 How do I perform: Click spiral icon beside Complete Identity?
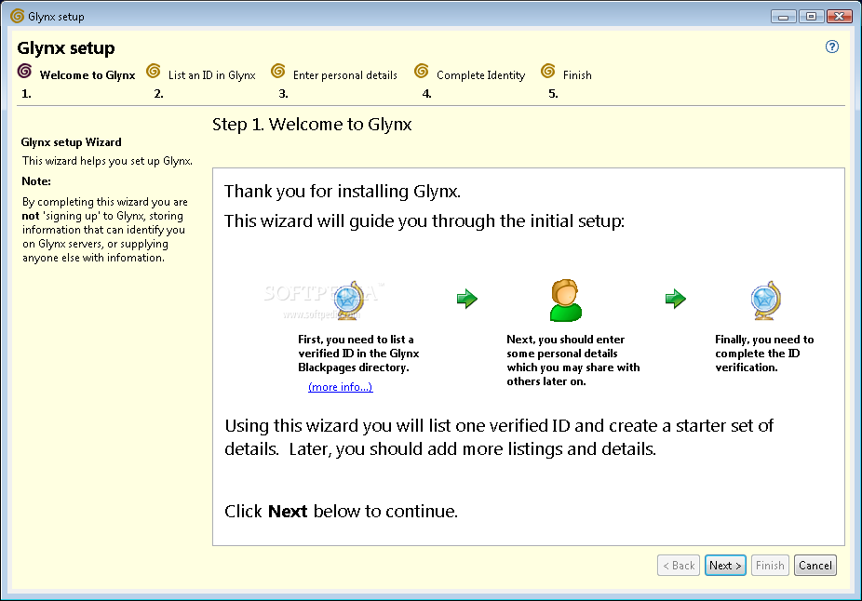422,71
